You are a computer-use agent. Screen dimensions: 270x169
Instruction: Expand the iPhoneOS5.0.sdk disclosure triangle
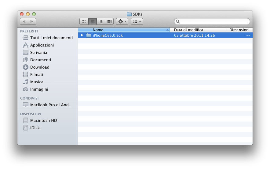pyautogui.click(x=82, y=35)
